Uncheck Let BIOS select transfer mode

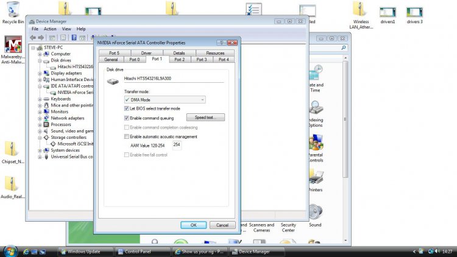[127, 108]
